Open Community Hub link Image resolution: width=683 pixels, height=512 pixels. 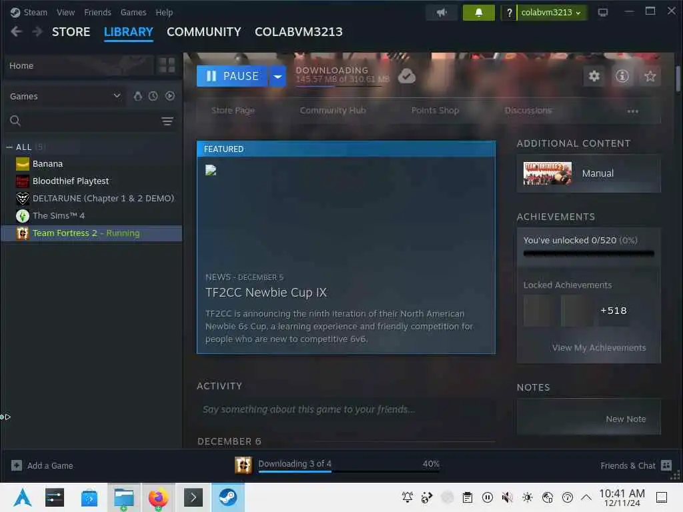(333, 111)
